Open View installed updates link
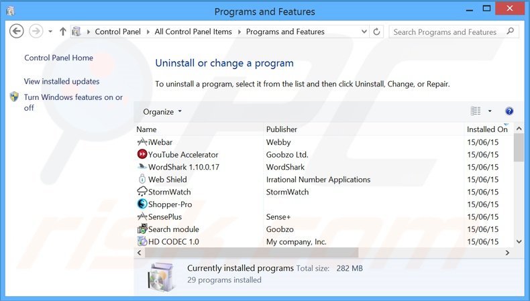The image size is (530, 301). point(62,81)
